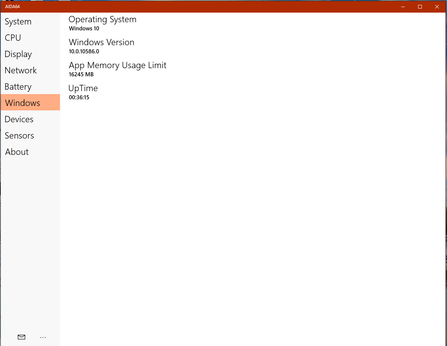Select the highlighted Windows menu item
This screenshot has height=346, width=447.
(30, 102)
